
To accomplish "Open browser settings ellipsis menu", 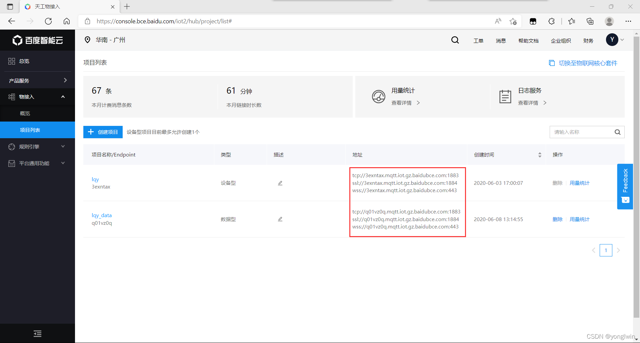I will pyautogui.click(x=628, y=21).
